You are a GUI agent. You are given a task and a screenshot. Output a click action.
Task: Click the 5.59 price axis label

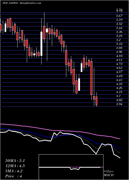(119, 20)
